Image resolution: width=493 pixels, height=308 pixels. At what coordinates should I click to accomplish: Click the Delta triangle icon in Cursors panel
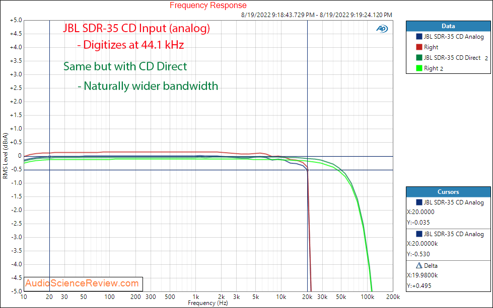[419, 265]
